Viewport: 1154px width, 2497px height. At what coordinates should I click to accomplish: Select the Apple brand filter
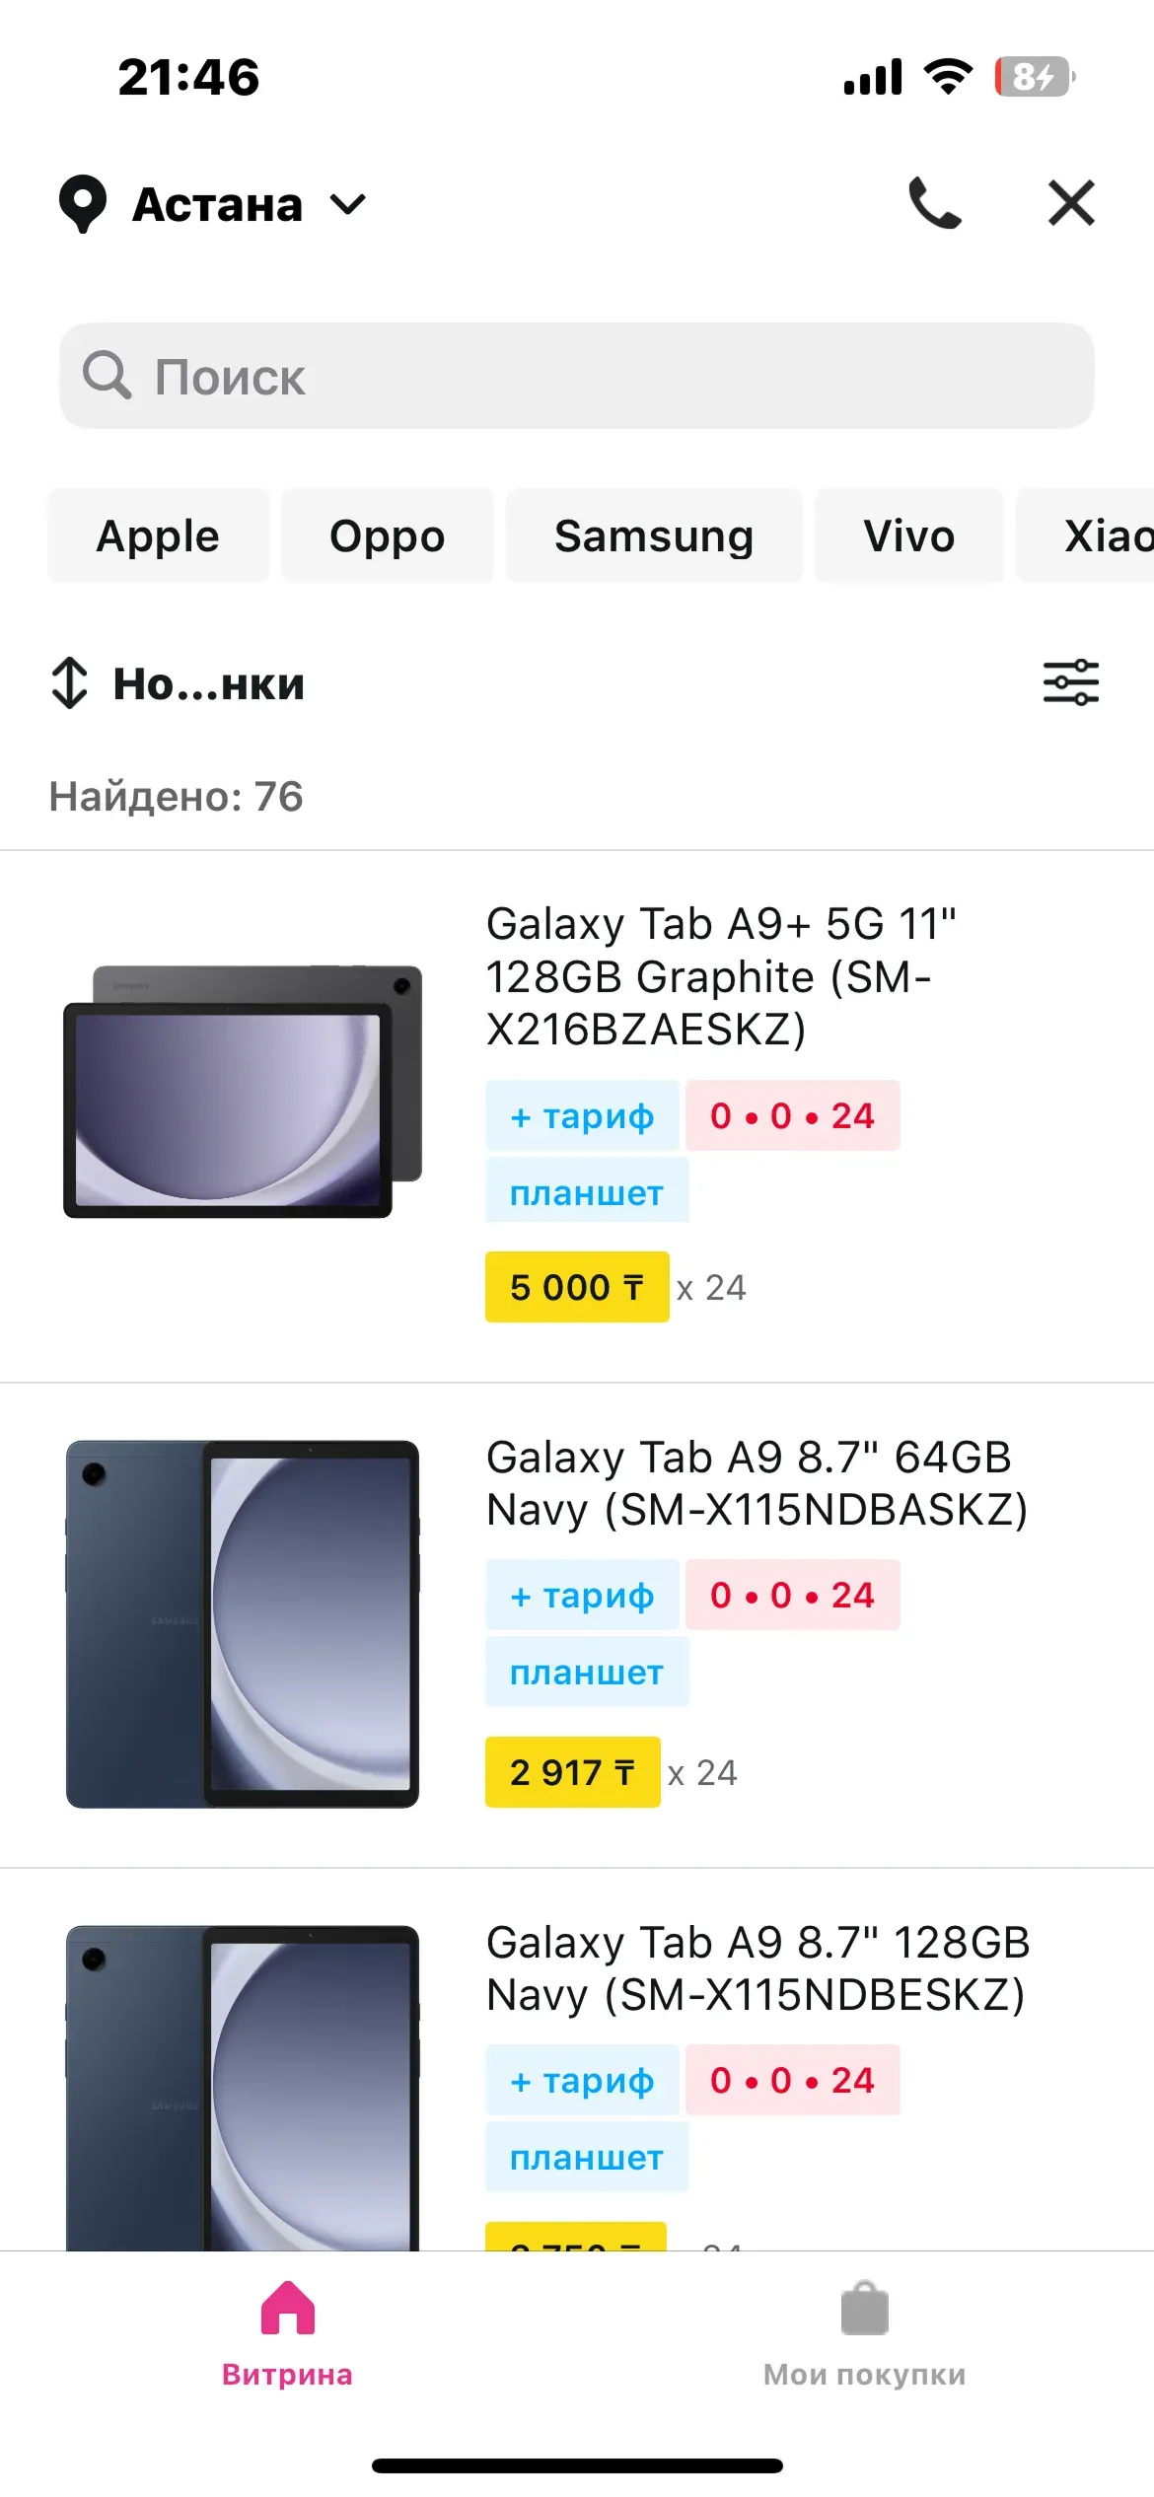pos(158,535)
